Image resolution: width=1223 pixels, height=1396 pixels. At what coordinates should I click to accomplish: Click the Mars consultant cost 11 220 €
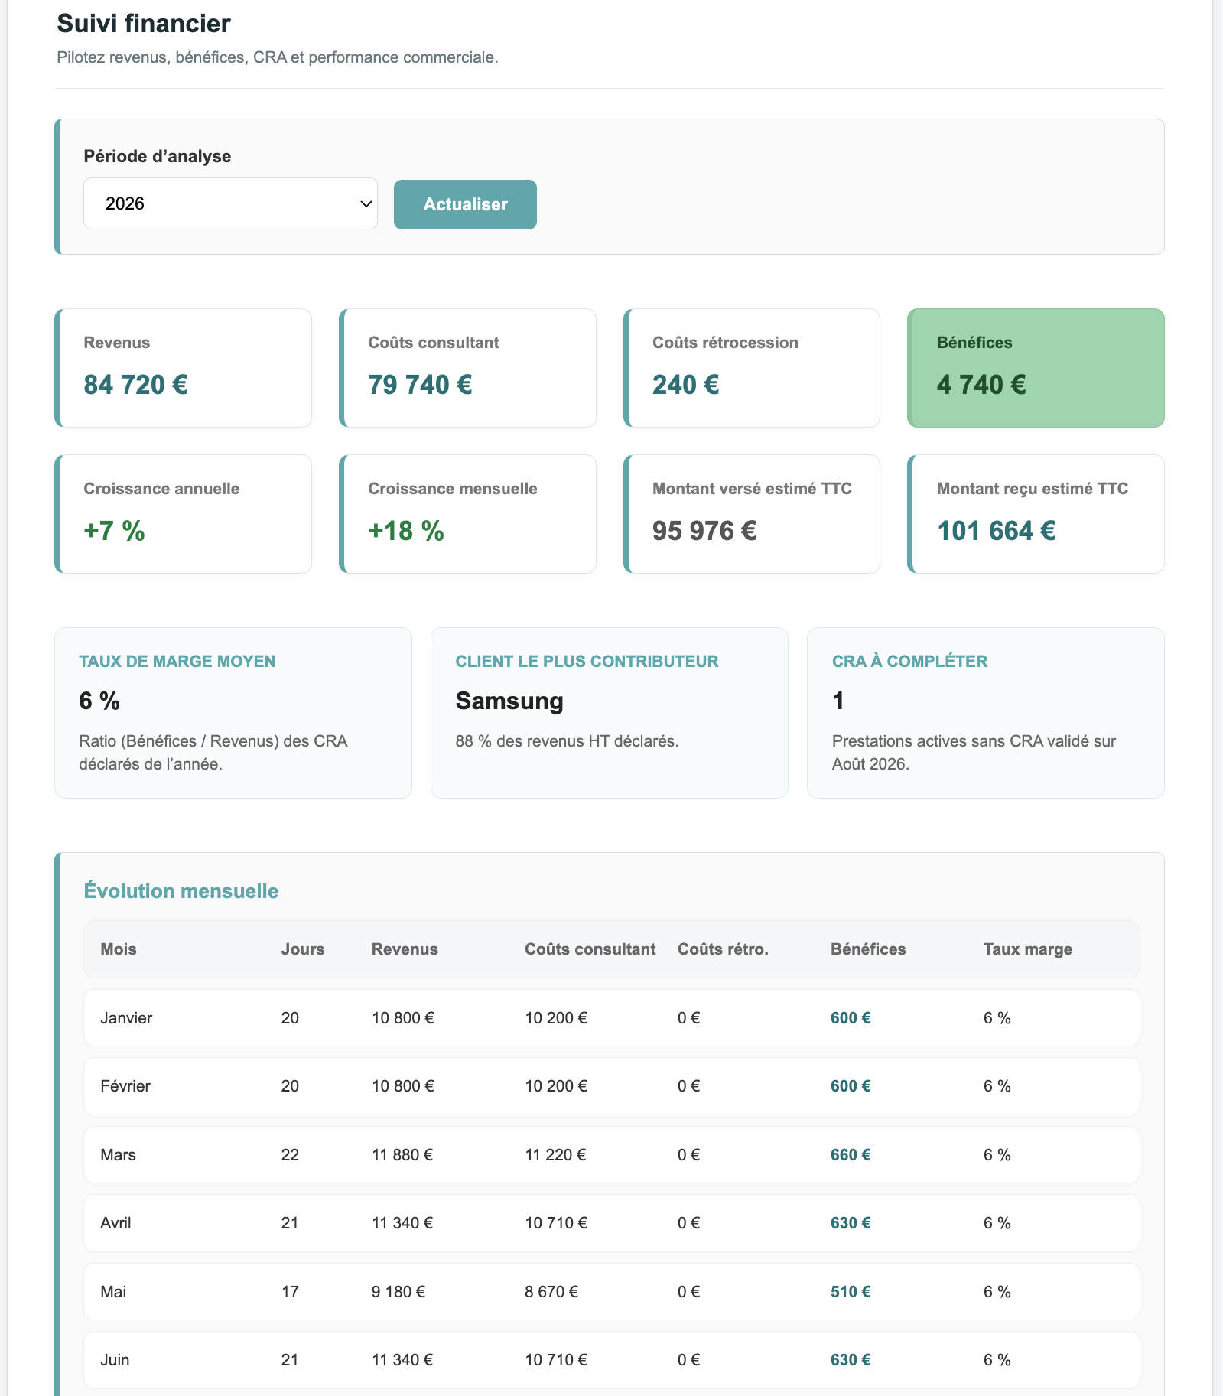(x=555, y=1155)
